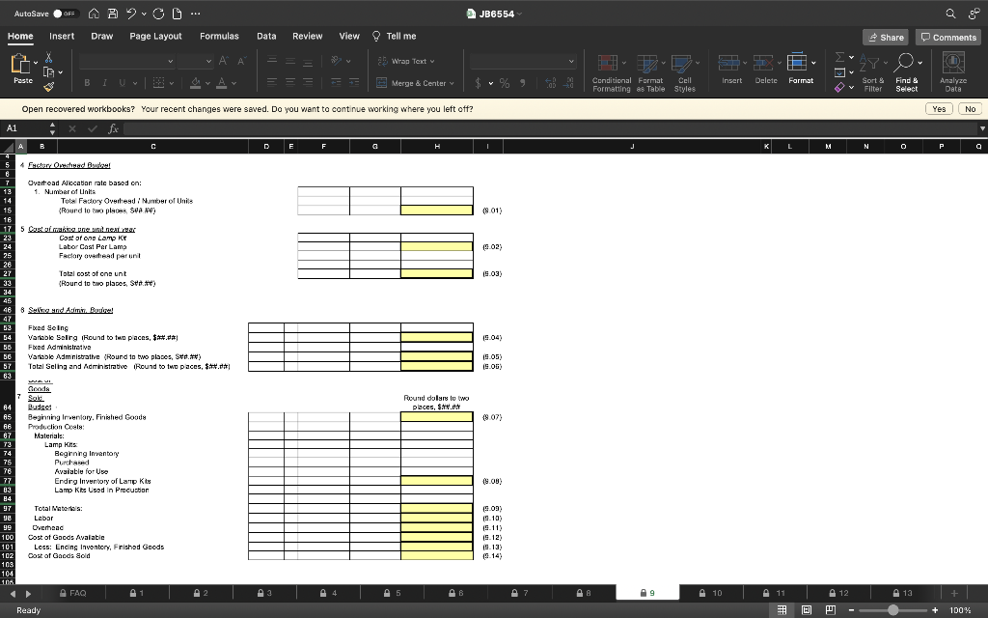The width and height of the screenshot is (988, 618).
Task: Toggle Bold formatting
Action: tap(87, 83)
